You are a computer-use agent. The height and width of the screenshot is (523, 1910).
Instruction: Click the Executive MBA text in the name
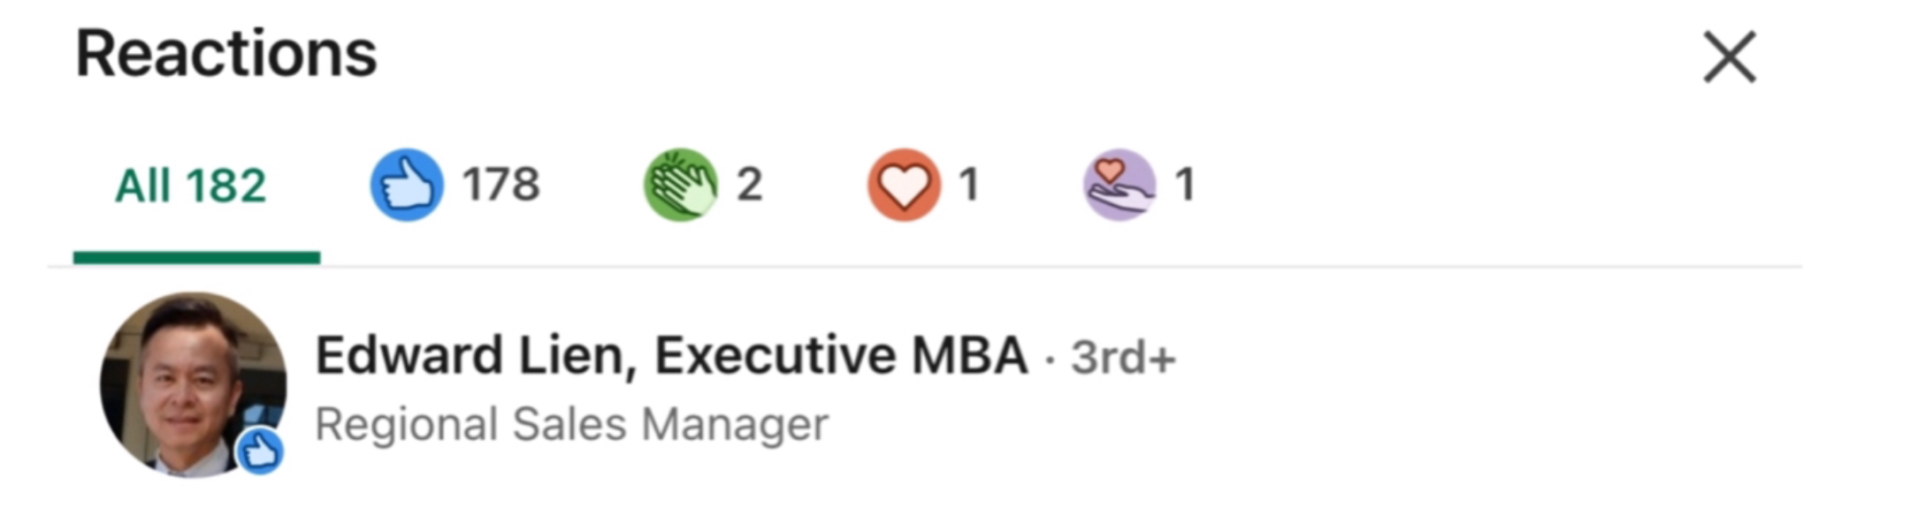click(841, 355)
